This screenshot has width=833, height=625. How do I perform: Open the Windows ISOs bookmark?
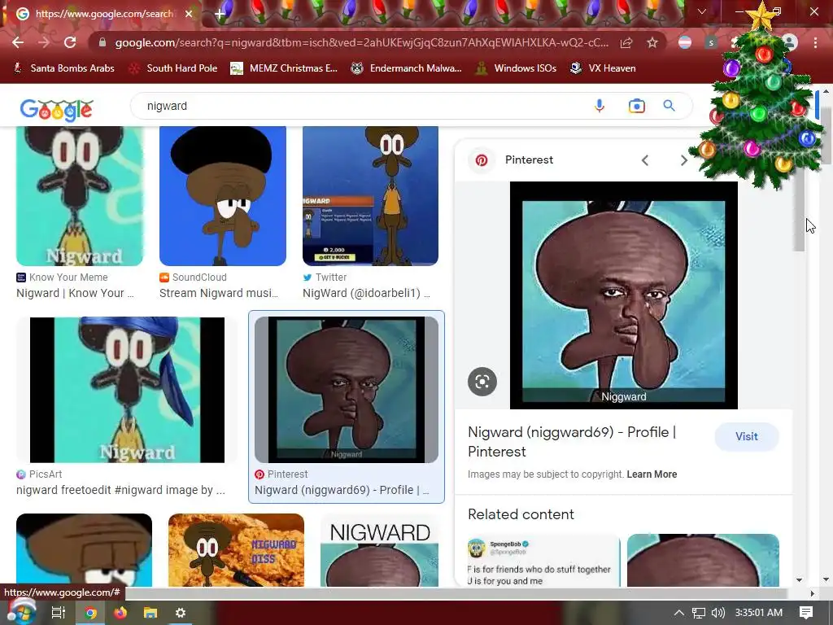(x=516, y=68)
